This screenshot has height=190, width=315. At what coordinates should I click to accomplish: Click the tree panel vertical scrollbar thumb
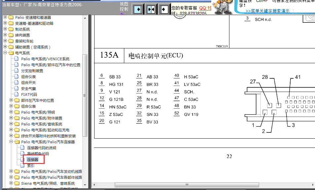[85, 95]
